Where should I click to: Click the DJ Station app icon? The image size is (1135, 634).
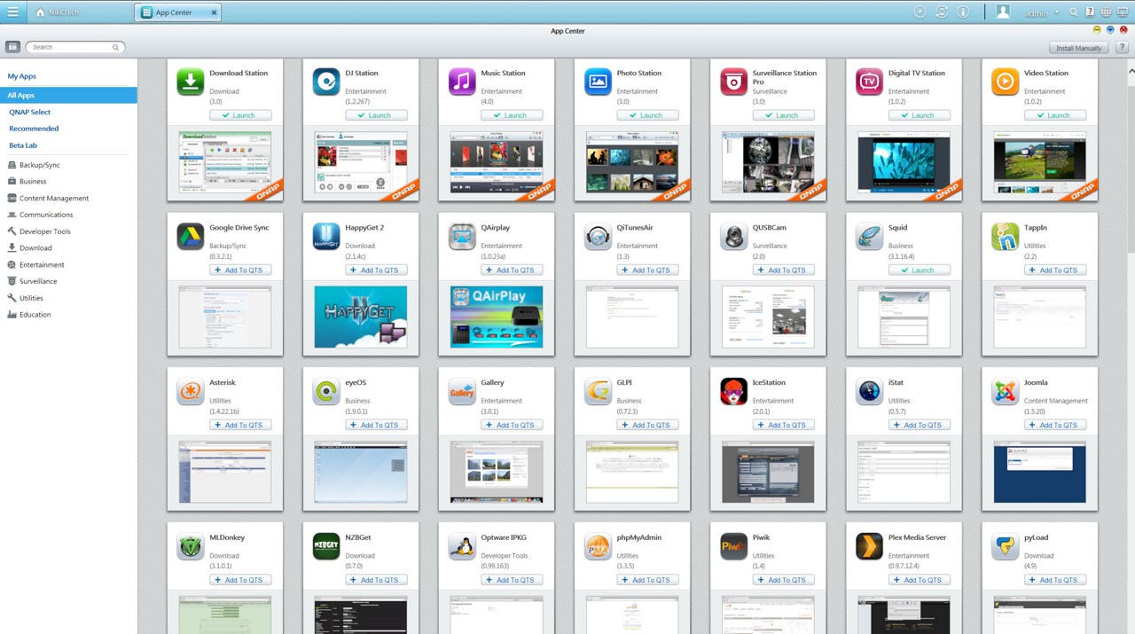click(x=326, y=82)
